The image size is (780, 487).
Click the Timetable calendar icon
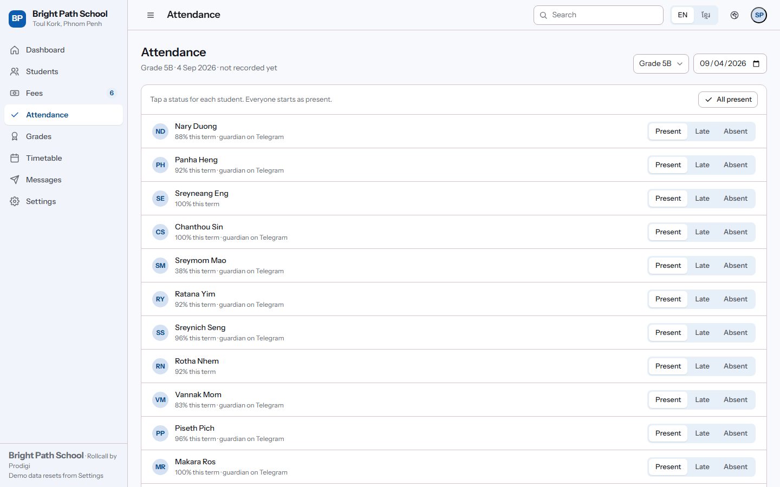click(x=15, y=158)
